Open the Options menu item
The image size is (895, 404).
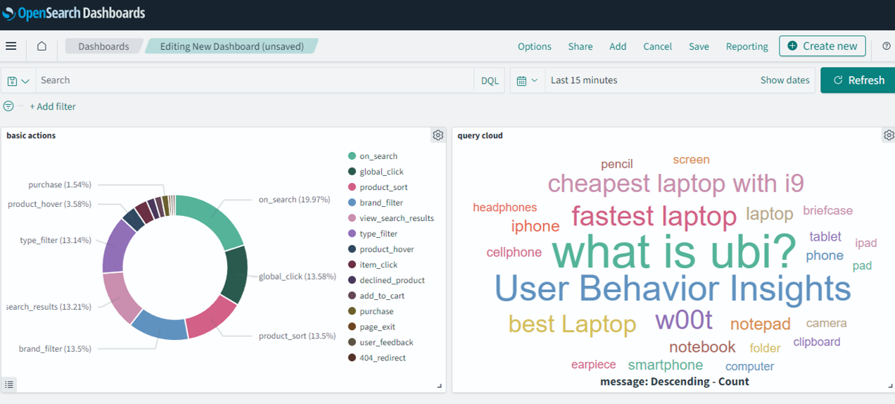(534, 46)
